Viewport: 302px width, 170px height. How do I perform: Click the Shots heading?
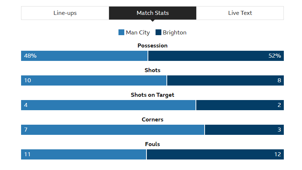pyautogui.click(x=153, y=70)
